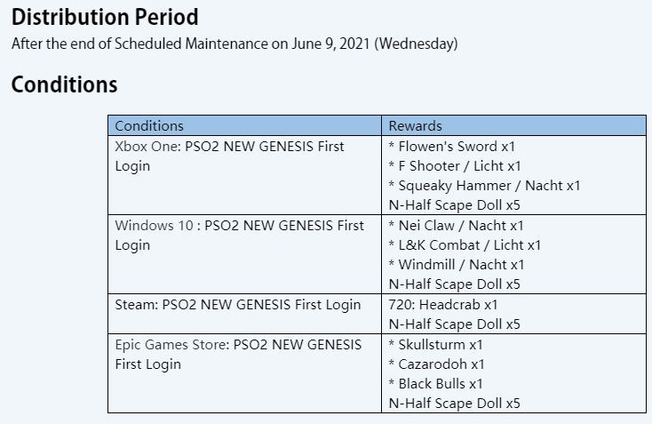Screen dimensions: 652x424
Task: Click the Distribution Period heading
Action: [x=105, y=17]
